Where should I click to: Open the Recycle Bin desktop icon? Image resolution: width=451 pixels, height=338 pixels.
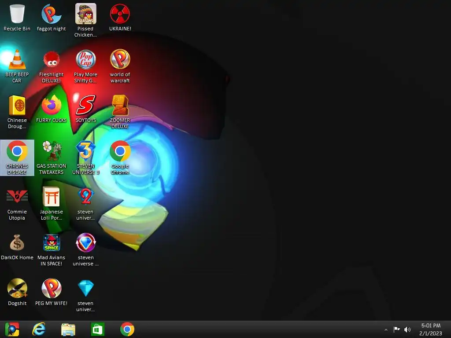17,14
